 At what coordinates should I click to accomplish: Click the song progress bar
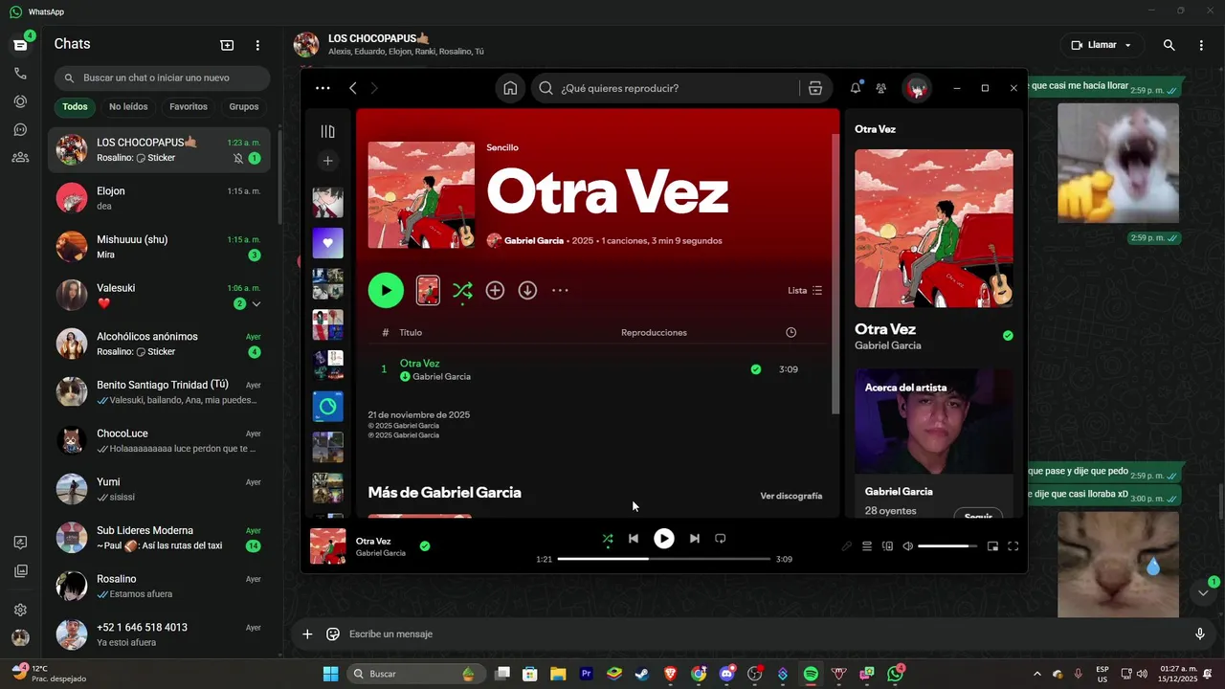point(663,559)
